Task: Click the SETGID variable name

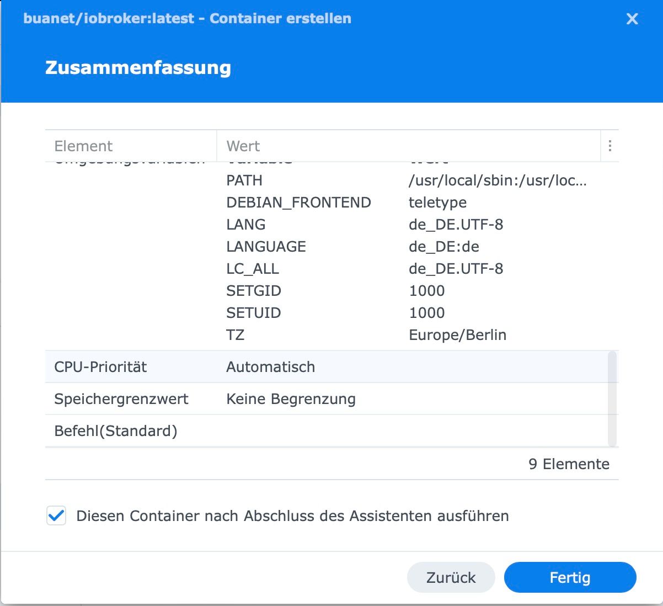Action: 254,291
